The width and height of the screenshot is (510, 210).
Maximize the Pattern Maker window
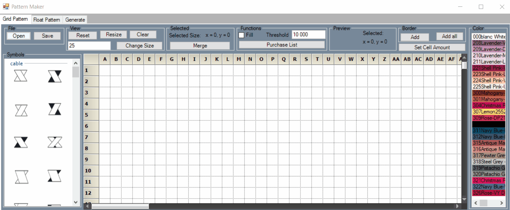(x=481, y=6)
